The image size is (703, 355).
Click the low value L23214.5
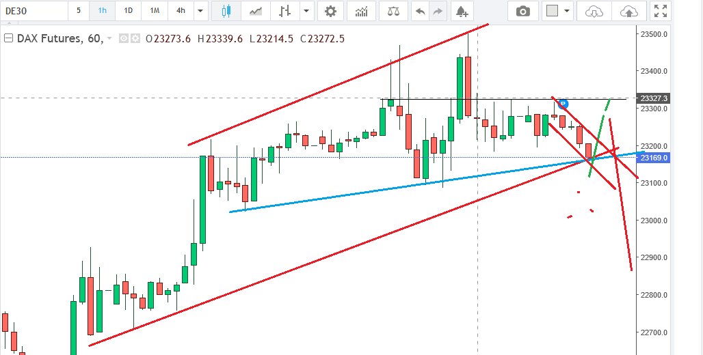coord(271,39)
